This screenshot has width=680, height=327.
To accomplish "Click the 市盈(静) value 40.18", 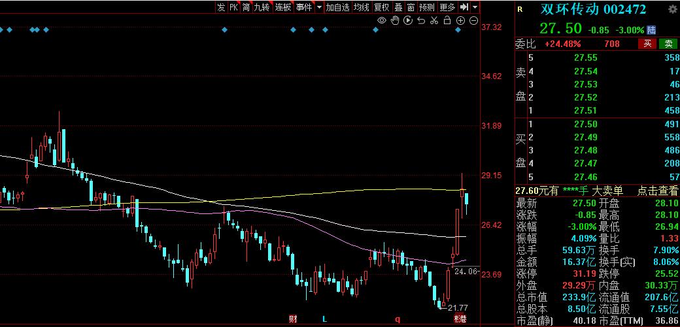I will [x=584, y=321].
